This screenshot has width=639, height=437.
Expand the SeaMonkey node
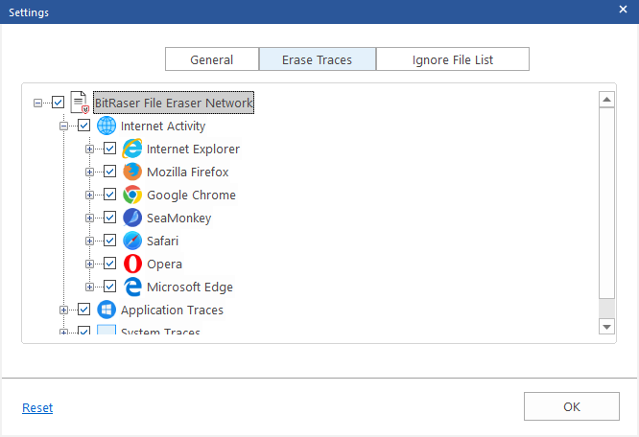pos(89,218)
